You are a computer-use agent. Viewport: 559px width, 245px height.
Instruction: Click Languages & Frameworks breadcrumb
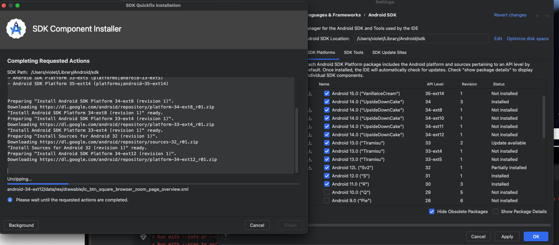334,15
